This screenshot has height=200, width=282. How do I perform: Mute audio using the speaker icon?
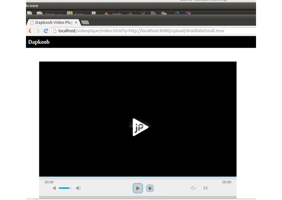click(54, 188)
